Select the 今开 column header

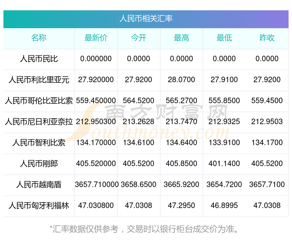[x=138, y=38]
